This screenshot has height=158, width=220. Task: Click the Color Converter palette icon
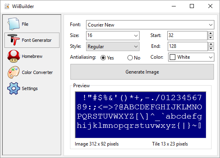(13, 72)
